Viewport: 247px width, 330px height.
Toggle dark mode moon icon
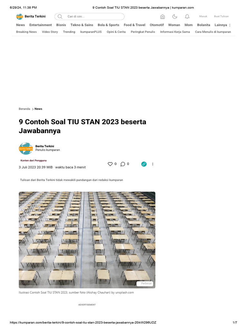[x=175, y=16]
